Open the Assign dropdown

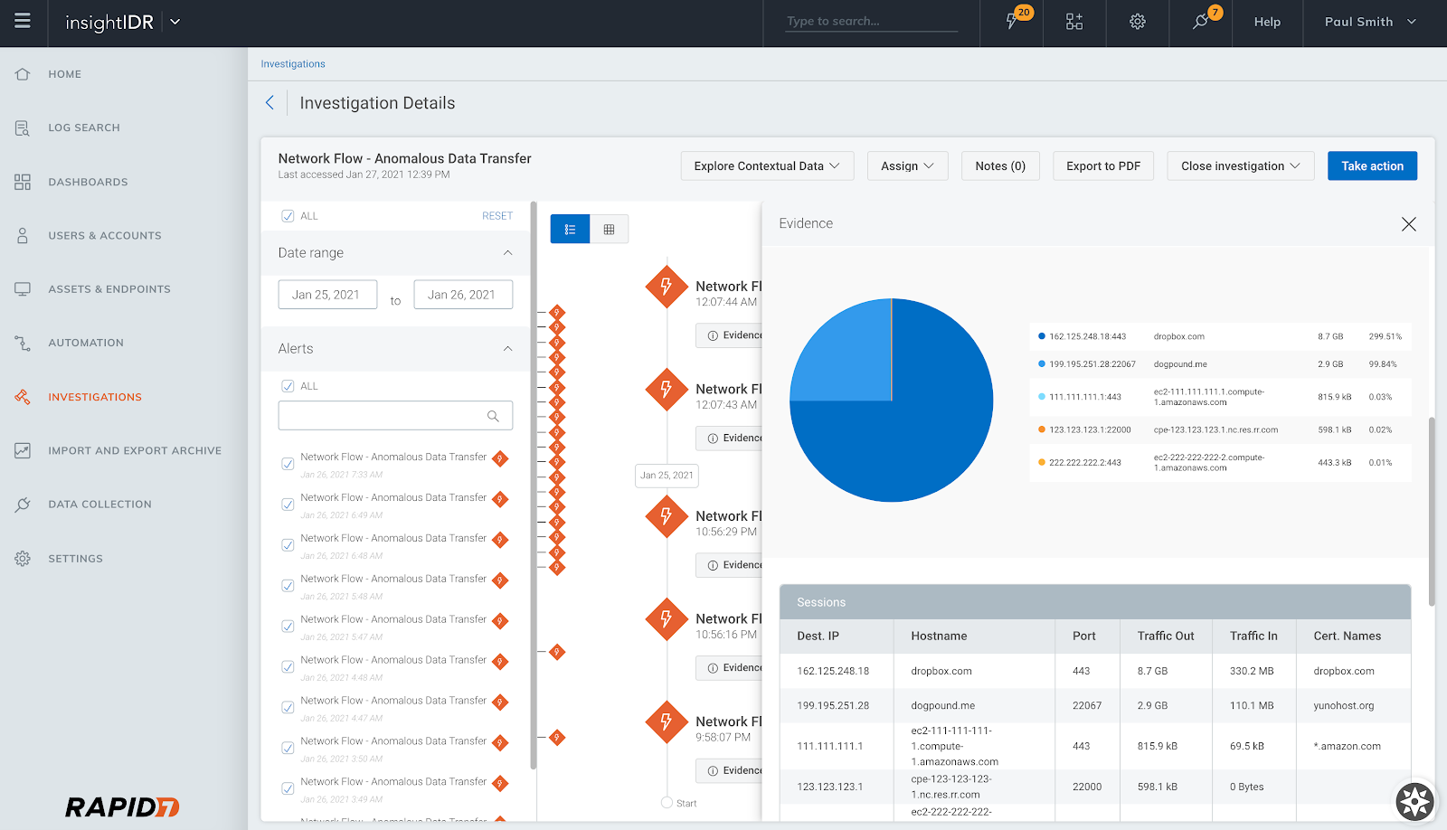(x=907, y=166)
